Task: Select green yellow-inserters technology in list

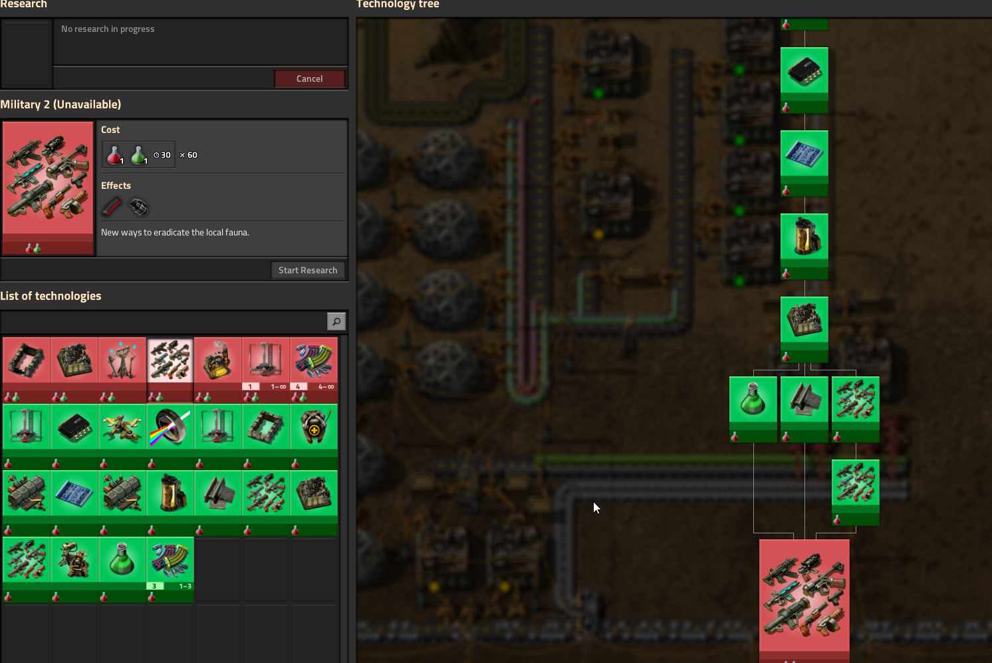Action: [122, 436]
